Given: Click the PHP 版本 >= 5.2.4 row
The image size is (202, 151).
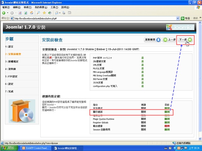Looking at the screenshot, I should click(x=118, y=58).
